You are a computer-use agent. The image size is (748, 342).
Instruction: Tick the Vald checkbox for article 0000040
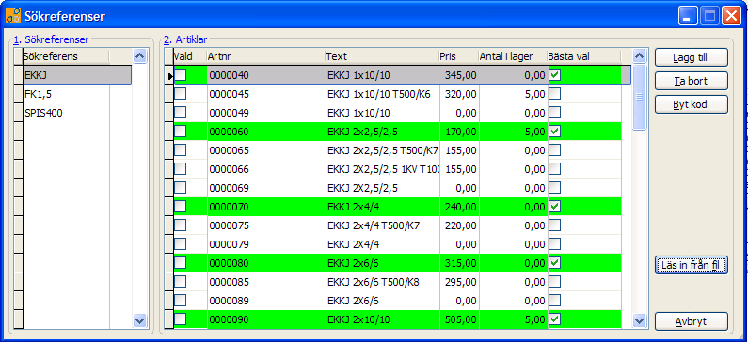[180, 75]
